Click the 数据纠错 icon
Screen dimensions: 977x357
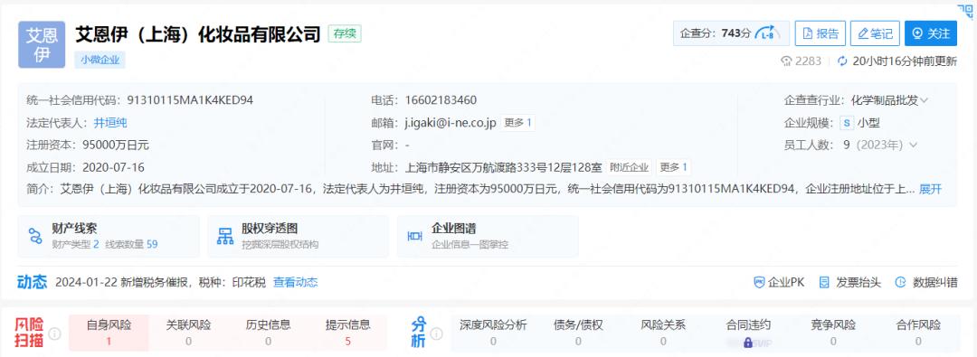tap(900, 282)
